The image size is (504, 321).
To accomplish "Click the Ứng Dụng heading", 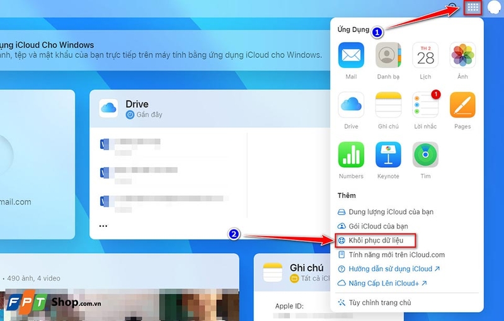I will click(x=353, y=30).
